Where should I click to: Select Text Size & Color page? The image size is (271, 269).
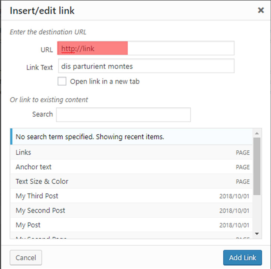(131, 181)
